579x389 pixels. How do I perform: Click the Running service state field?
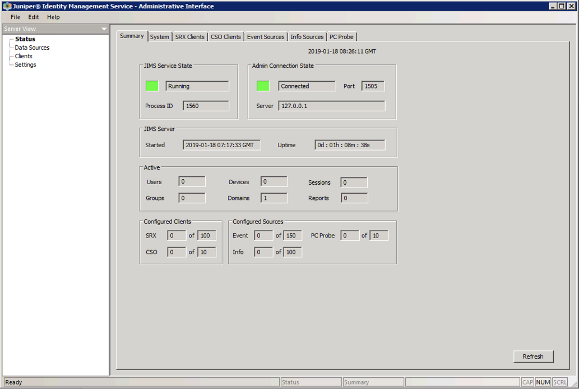coord(197,86)
